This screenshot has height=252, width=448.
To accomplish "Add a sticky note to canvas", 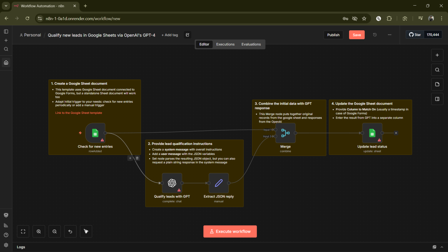I will coord(437,84).
